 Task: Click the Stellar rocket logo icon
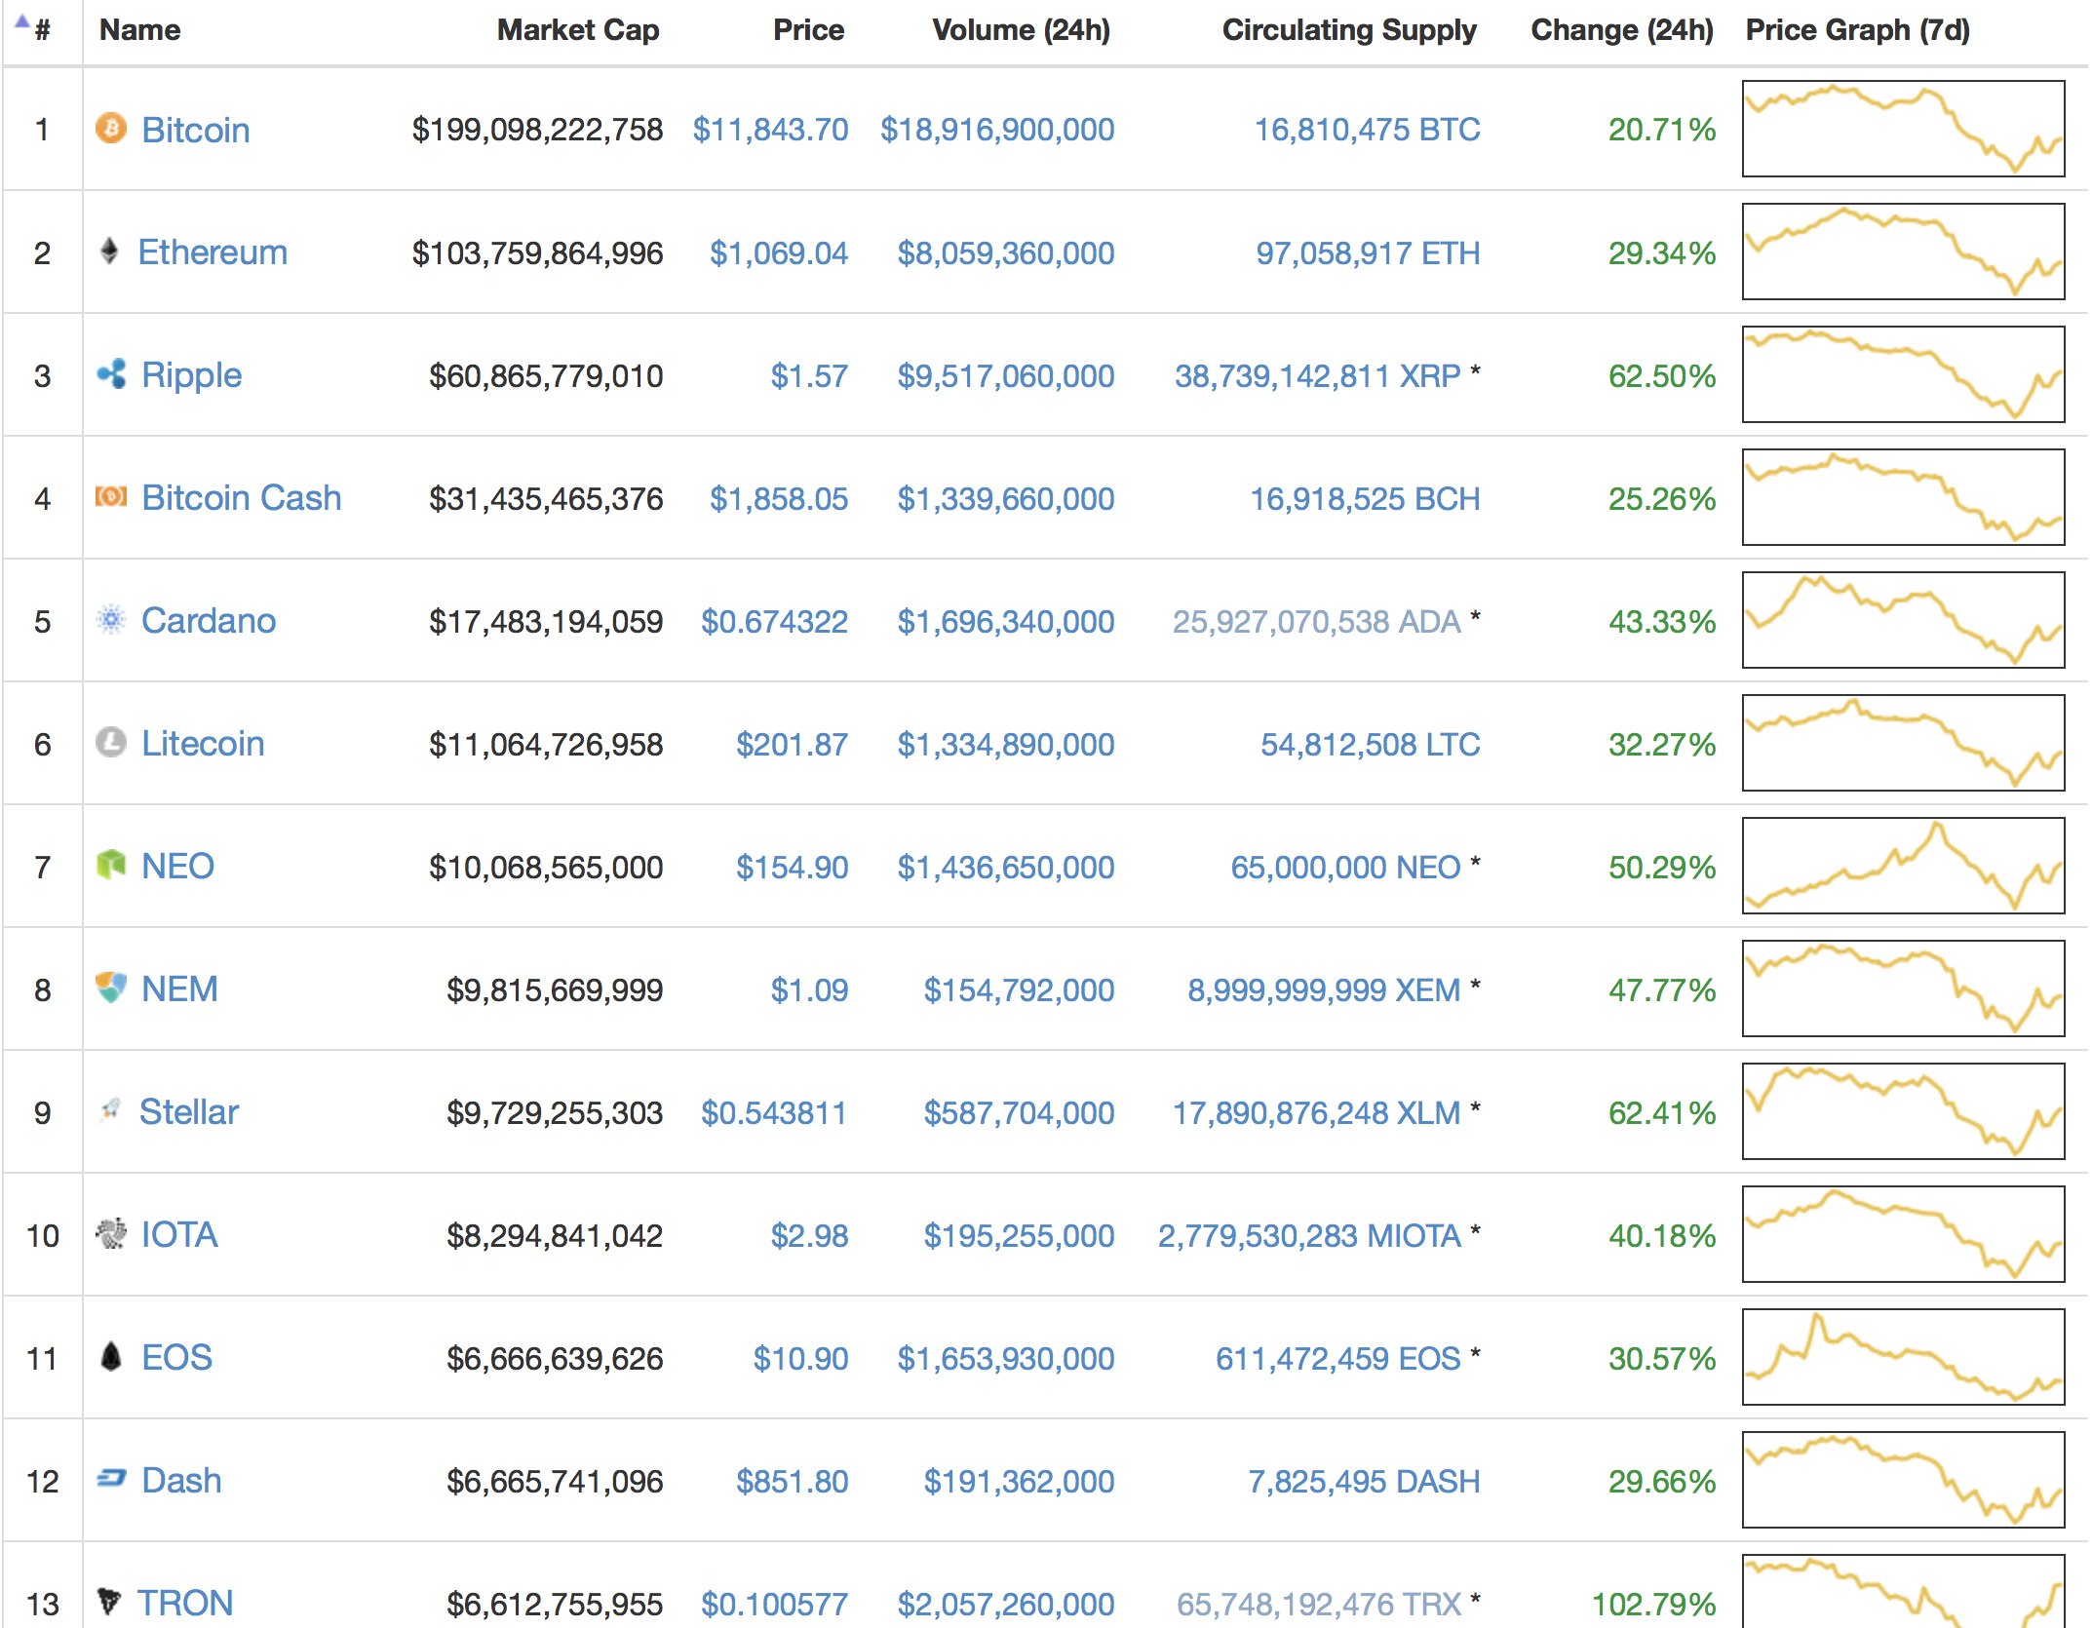pyautogui.click(x=110, y=1110)
